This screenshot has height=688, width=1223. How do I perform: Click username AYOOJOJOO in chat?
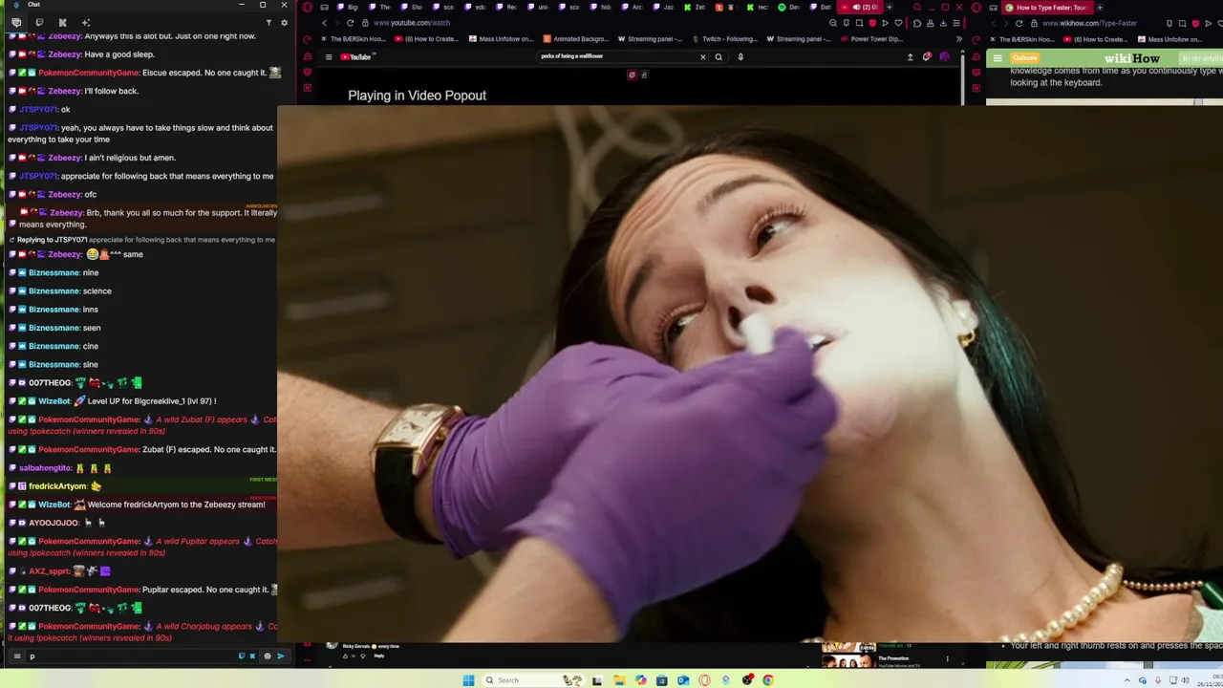click(54, 523)
